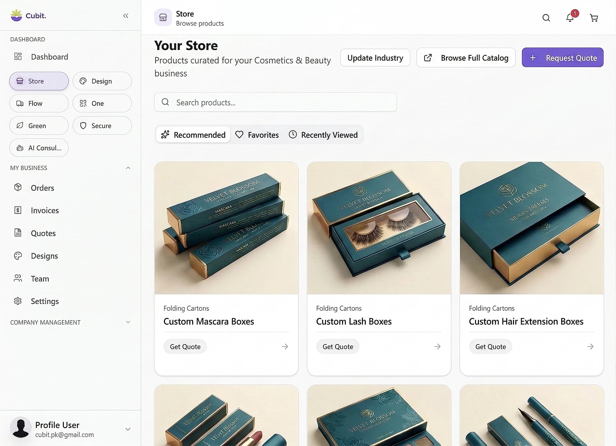Expand the Profile User account menu
Viewport: 616px width, 446px height.
point(128,429)
